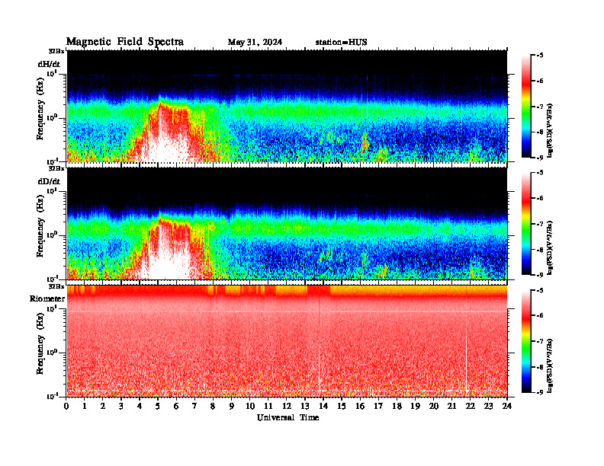Select the "dD/dt" panel label
The width and height of the screenshot is (604, 466).
click(49, 181)
